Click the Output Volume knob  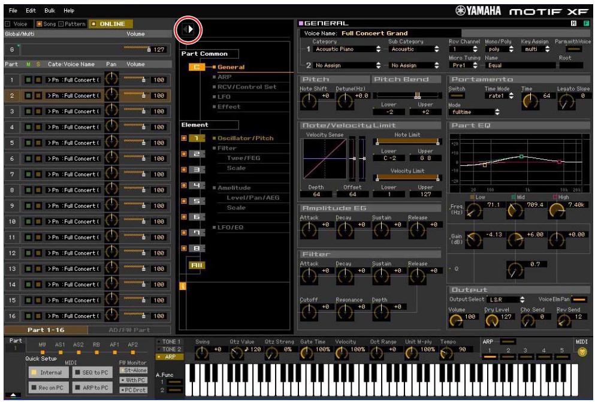(455, 321)
